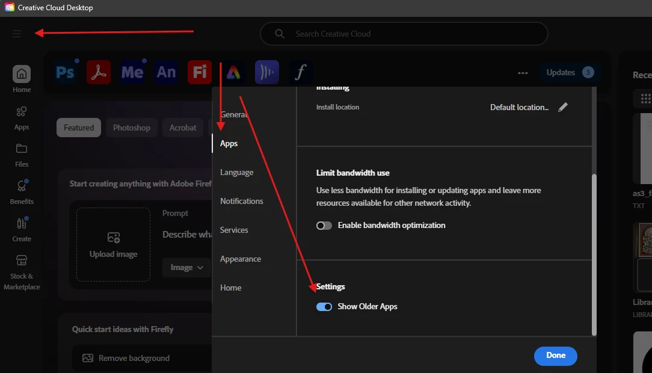
Task: Launch Photoshop from the app bar
Action: [x=66, y=72]
